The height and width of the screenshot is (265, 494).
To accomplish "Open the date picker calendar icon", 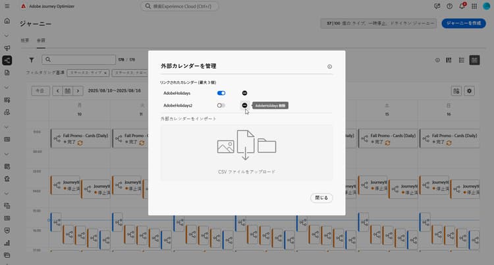I will (67, 91).
